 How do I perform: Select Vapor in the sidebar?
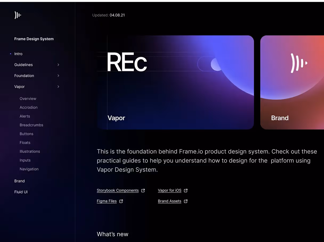pos(19,86)
